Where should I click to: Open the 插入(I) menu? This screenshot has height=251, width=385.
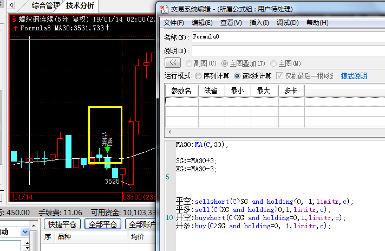click(x=259, y=23)
